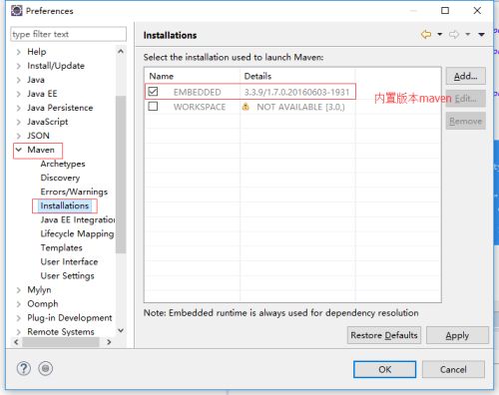Image resolution: width=499 pixels, height=395 pixels.
Task: Click the Edit... button
Action: tap(466, 99)
